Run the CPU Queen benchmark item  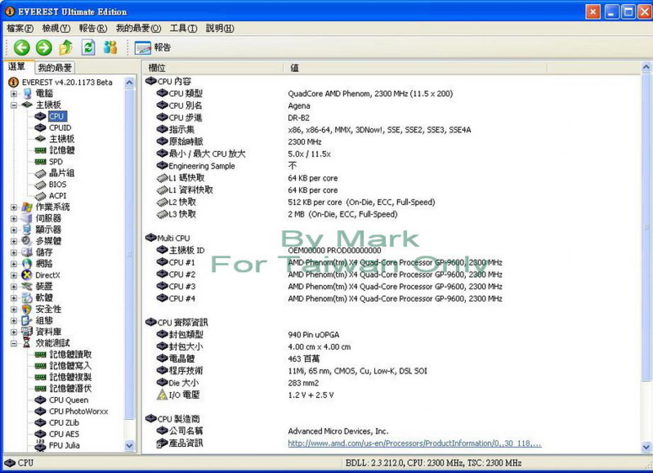(x=68, y=400)
